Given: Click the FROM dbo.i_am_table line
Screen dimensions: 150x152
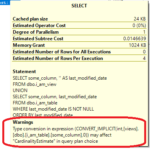Looking at the screenshot, I should click(x=35, y=103).
